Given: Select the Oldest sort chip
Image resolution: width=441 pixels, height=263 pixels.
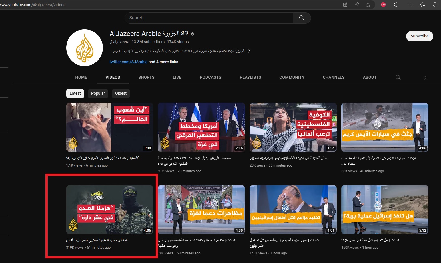Looking at the screenshot, I should coord(121,93).
